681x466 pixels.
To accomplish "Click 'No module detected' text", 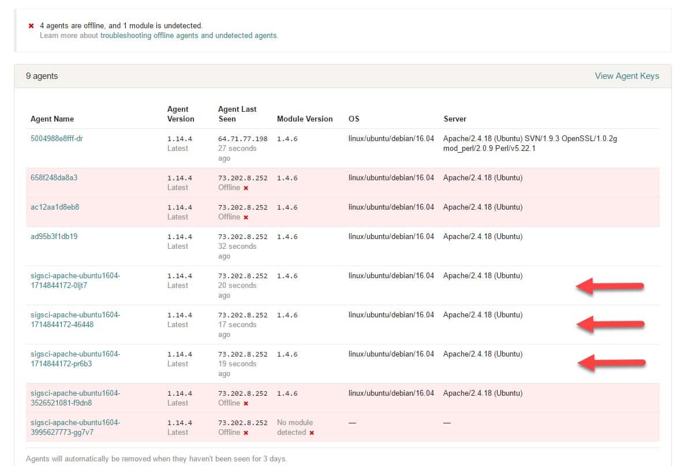I will 295,427.
